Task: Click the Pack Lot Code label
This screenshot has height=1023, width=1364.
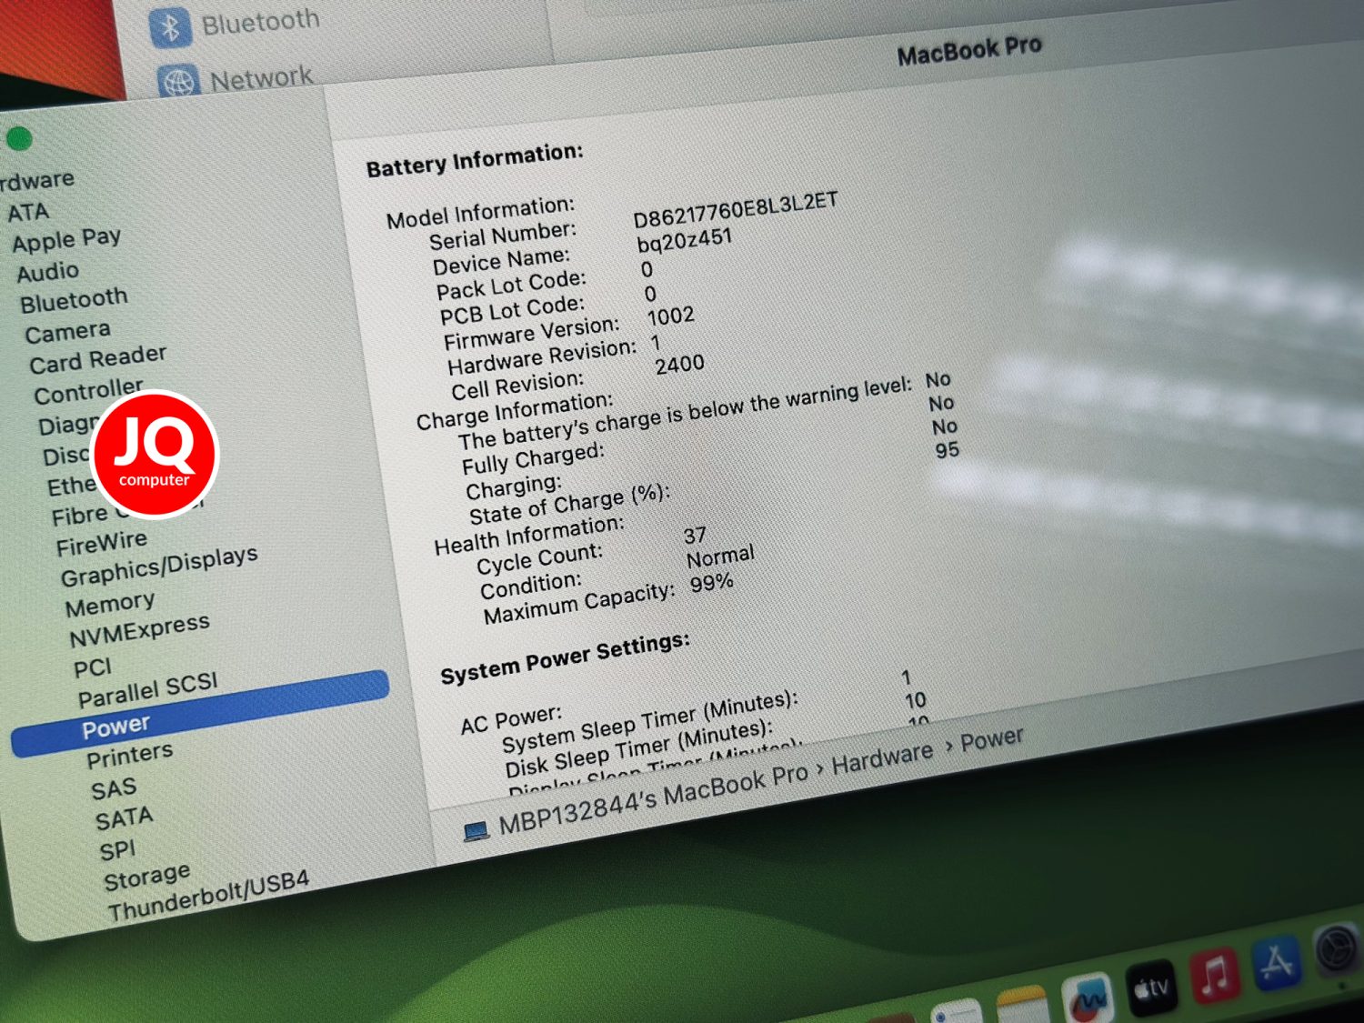Action: tap(511, 285)
